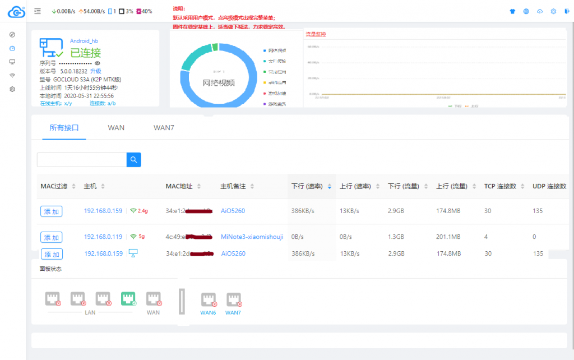This screenshot has height=360, width=574.
Task: Click 添加 button for MiNote3-xiaomishouji row
Action: coord(51,237)
